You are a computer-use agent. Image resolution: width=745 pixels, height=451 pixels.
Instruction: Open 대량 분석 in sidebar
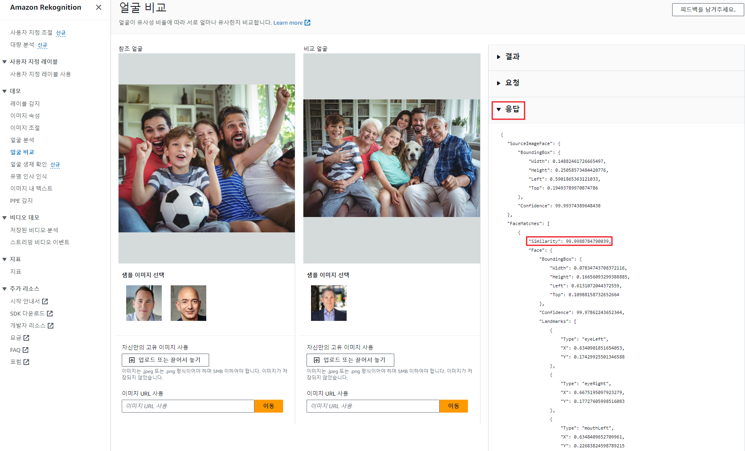tap(22, 44)
